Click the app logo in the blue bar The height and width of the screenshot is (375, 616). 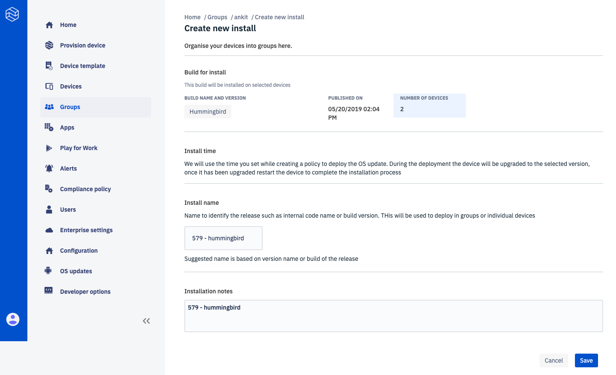12,14
